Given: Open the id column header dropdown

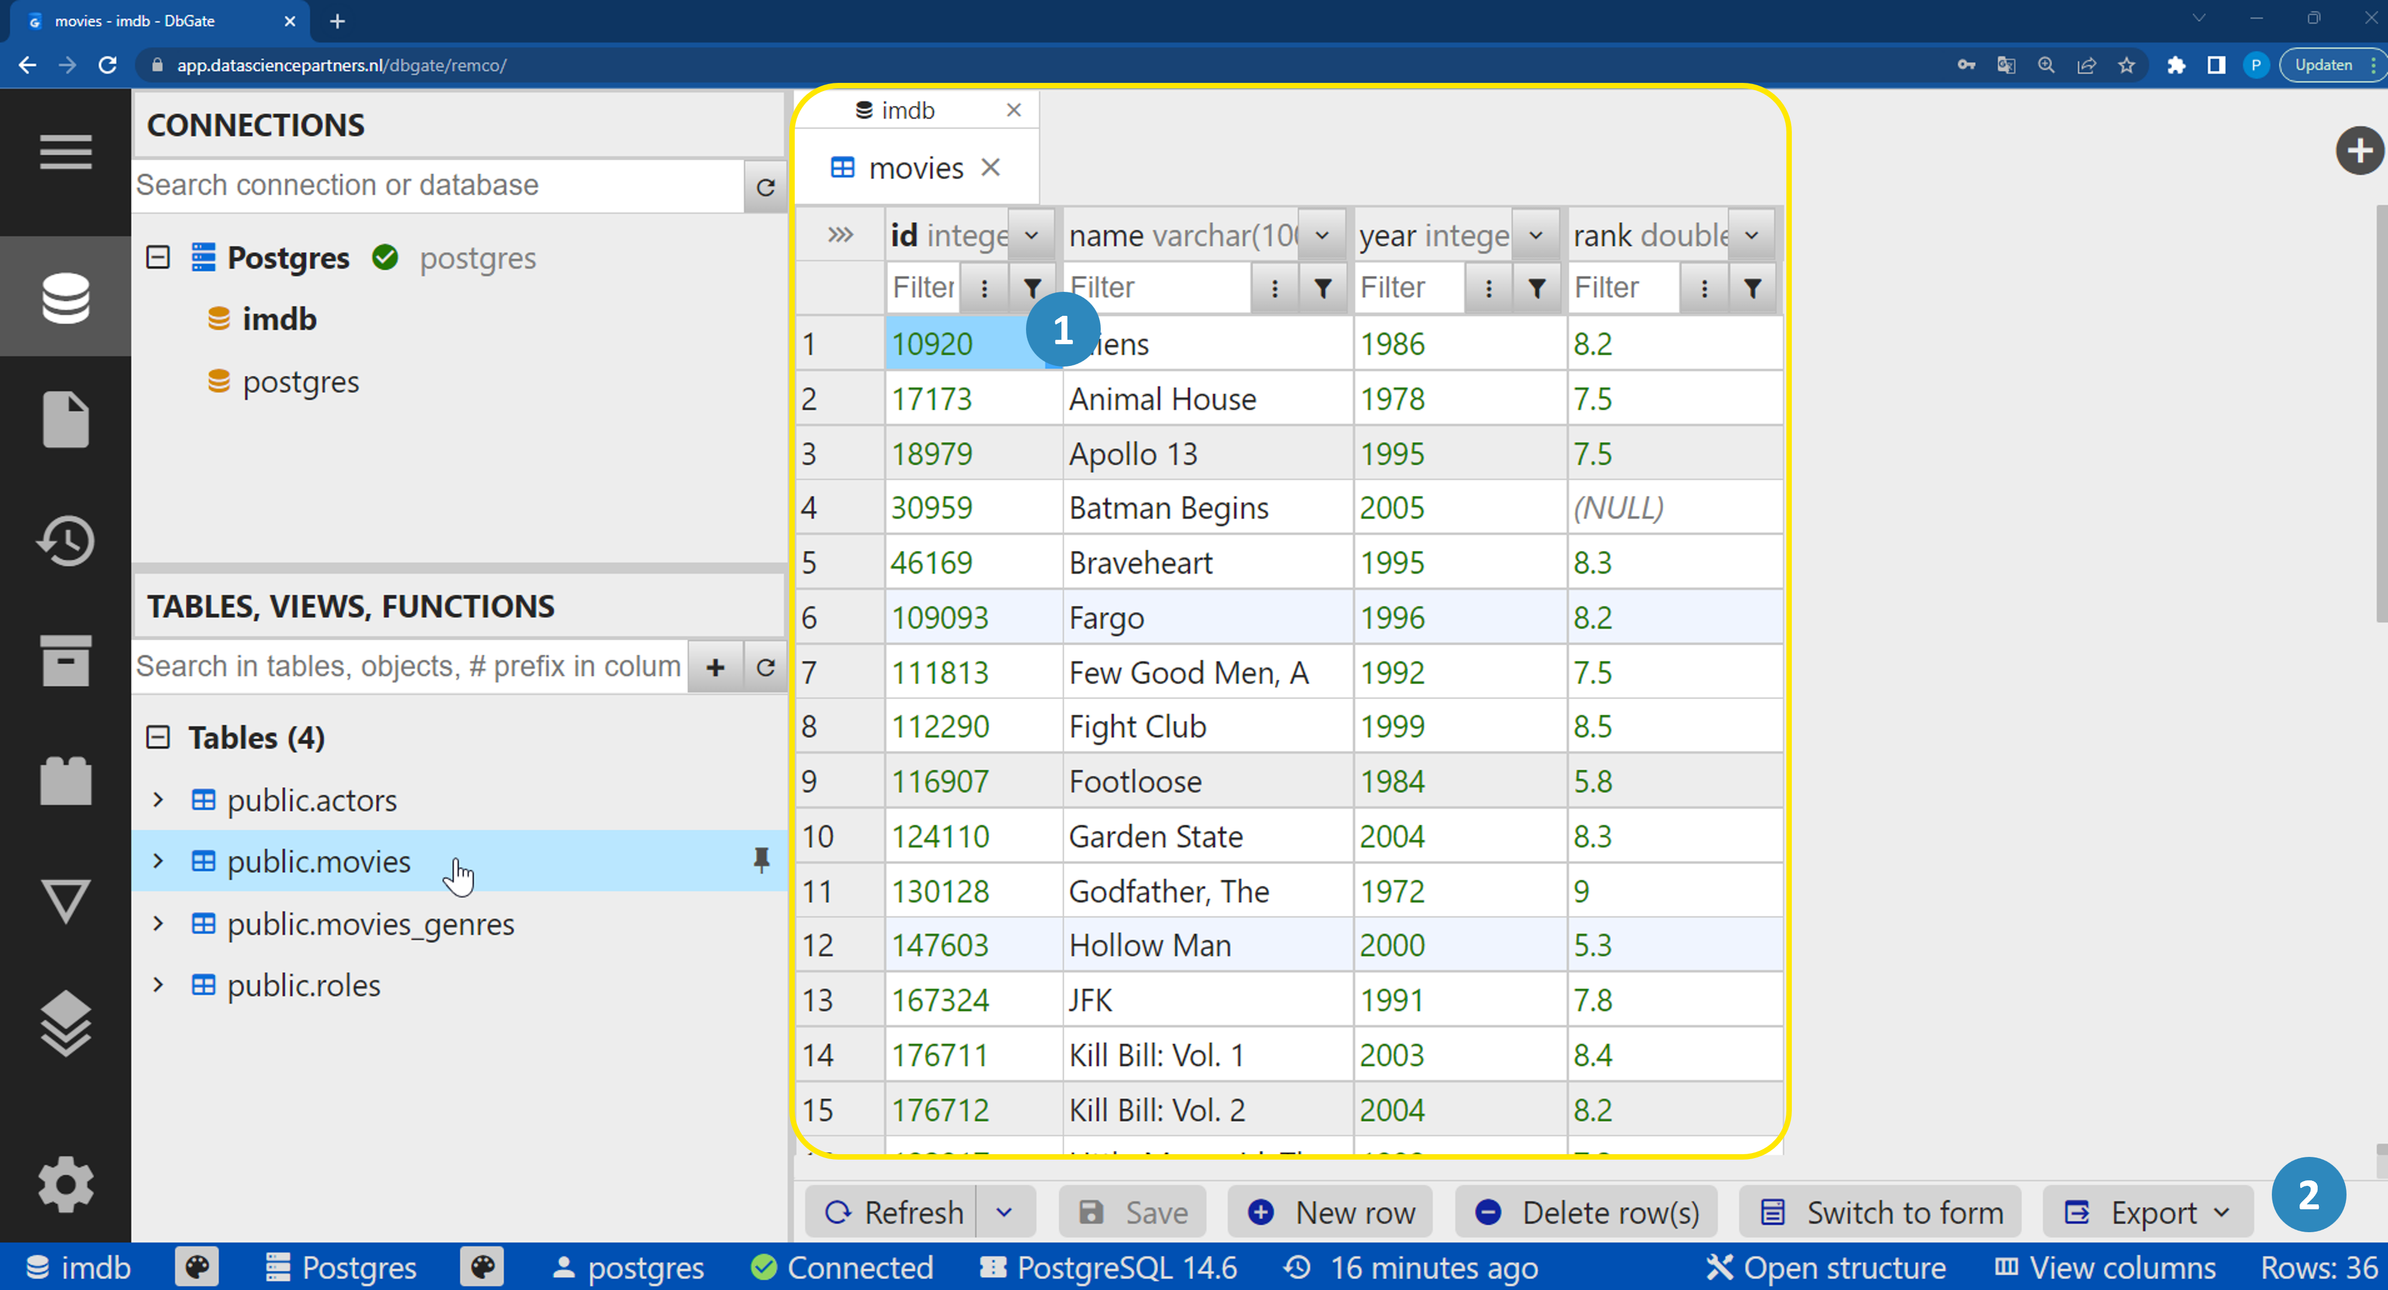Looking at the screenshot, I should pos(1031,236).
